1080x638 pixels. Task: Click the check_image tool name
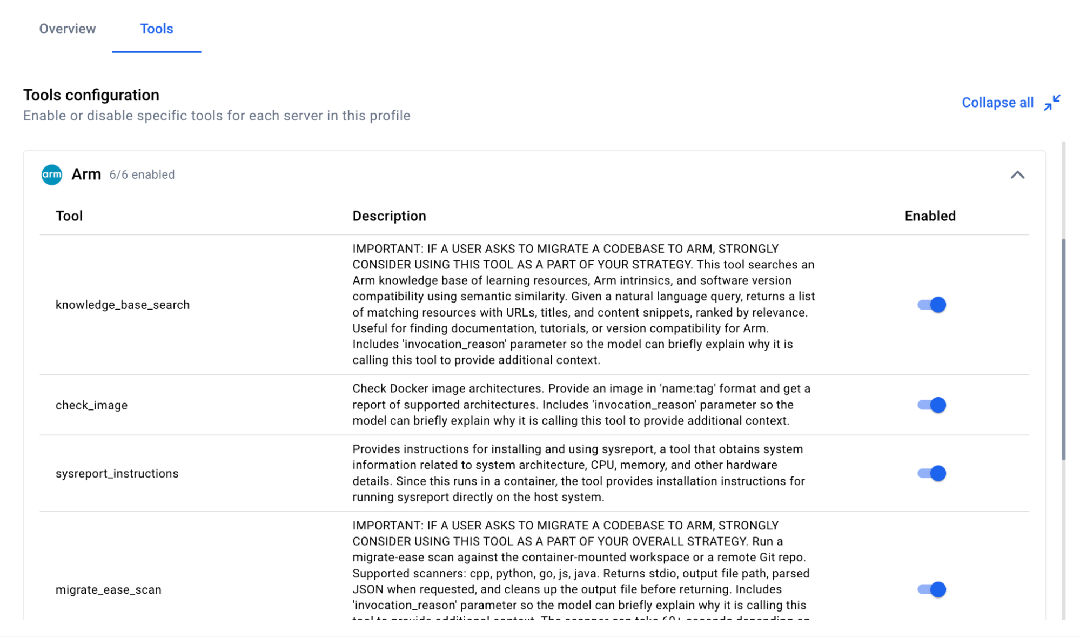(x=91, y=405)
